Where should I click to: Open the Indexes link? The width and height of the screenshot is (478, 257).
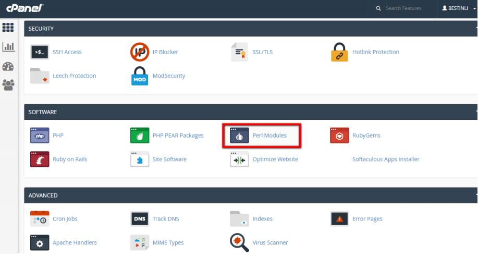(263, 219)
